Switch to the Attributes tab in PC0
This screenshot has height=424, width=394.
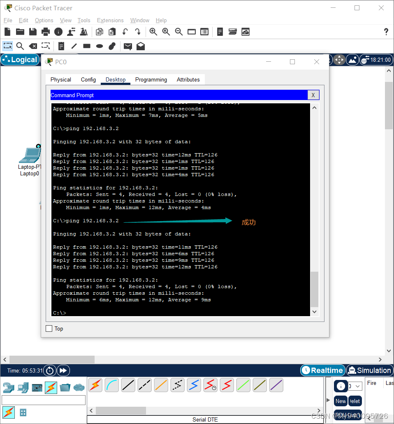click(x=188, y=79)
